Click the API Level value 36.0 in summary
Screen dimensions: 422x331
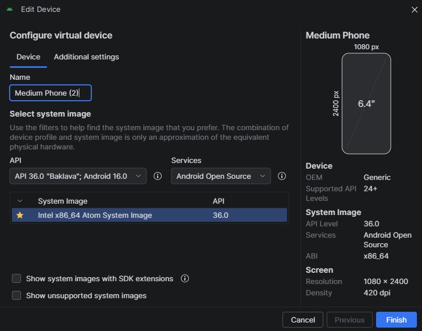pos(371,223)
